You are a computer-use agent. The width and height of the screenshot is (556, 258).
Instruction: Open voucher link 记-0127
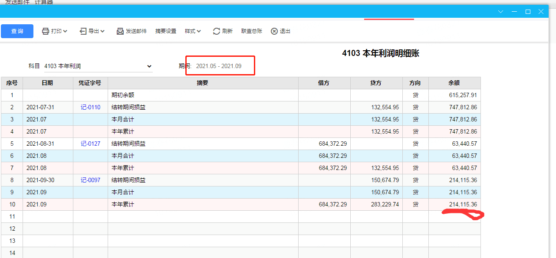90,144
